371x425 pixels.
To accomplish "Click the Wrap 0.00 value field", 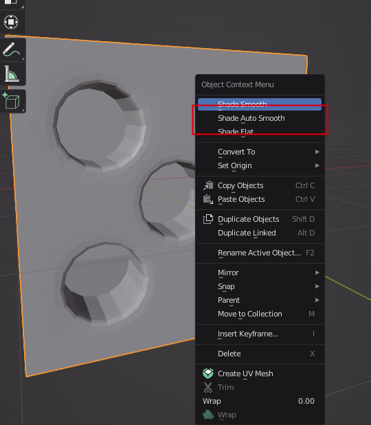I will click(x=260, y=401).
